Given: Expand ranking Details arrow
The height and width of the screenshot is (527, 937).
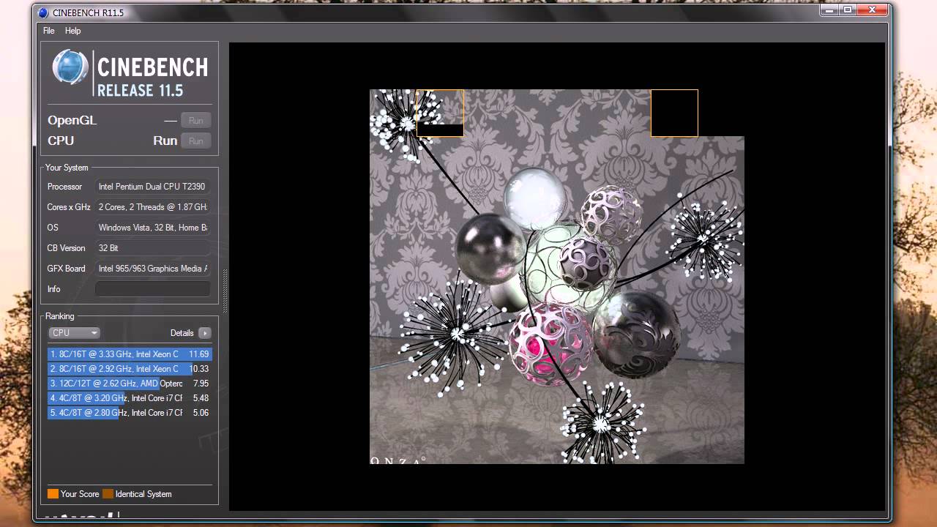Looking at the screenshot, I should click(204, 333).
